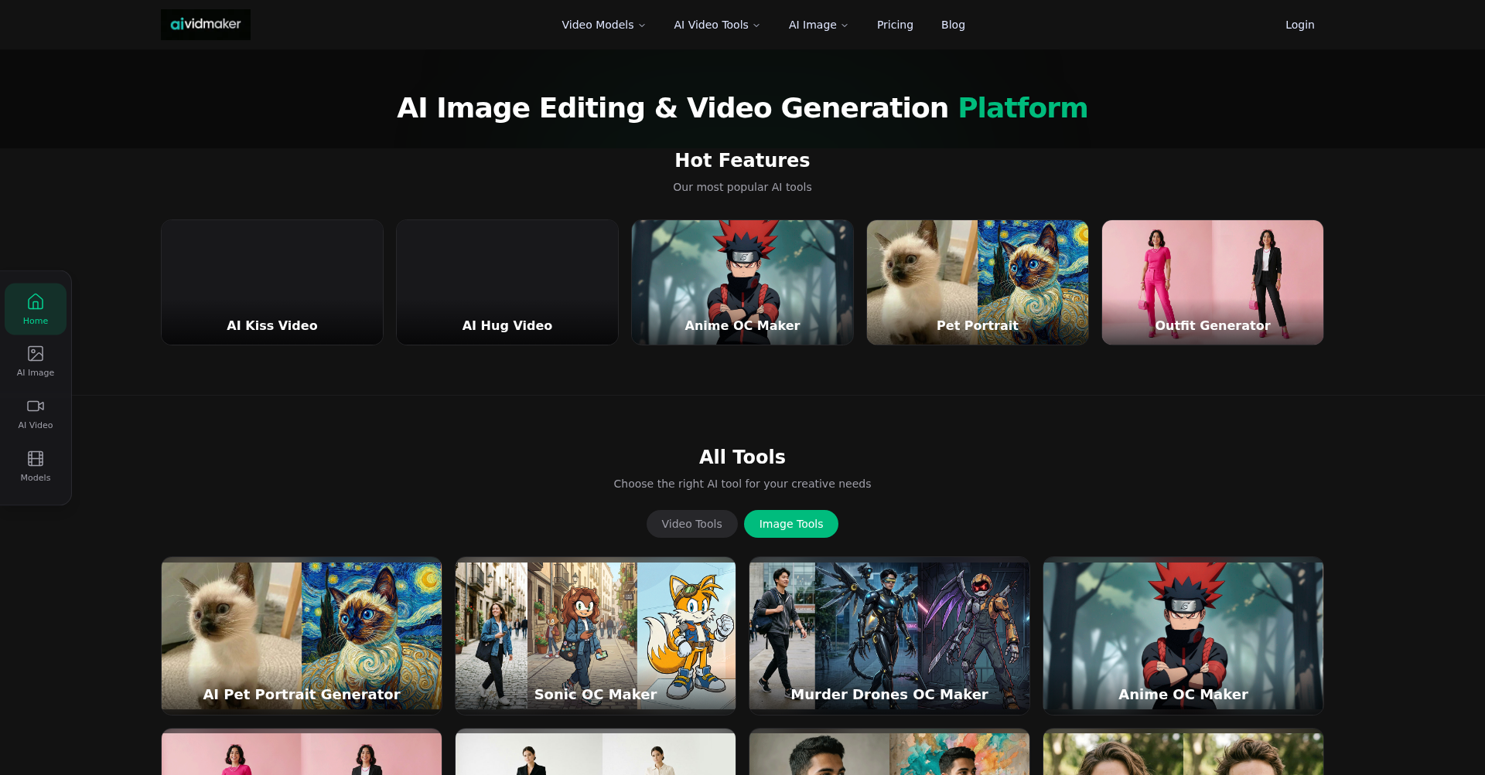Screen dimensions: 1485x775
Task: Activate the AI Kiss Video card
Action: (x=271, y=282)
